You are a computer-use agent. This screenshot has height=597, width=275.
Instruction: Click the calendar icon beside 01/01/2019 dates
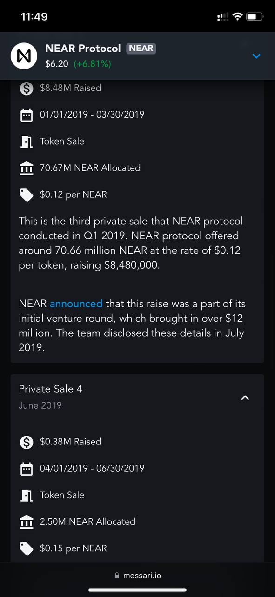point(27,115)
